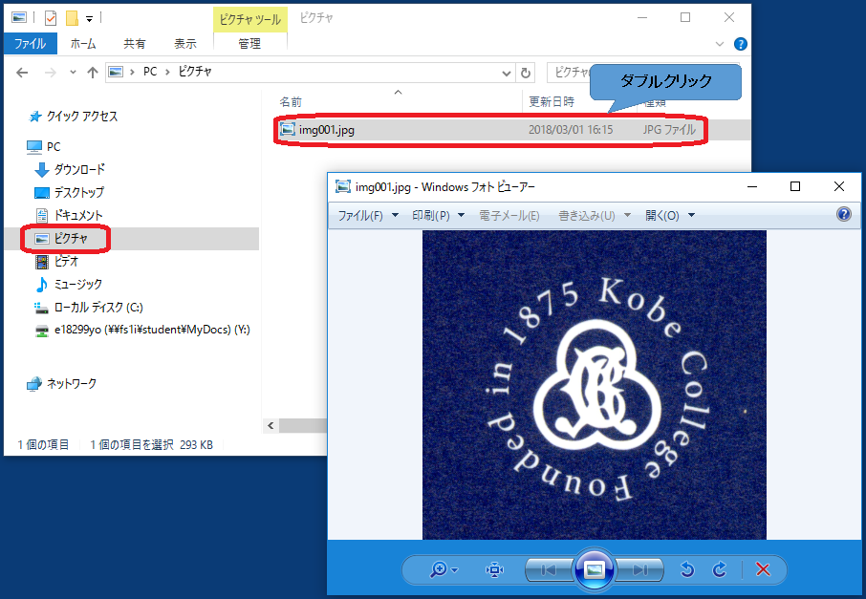This screenshot has width=866, height=599.
Task: Close the Photo Viewer window
Action: [839, 186]
